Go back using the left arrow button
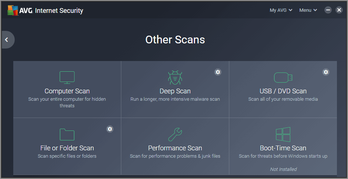The image size is (348, 179). click(x=7, y=40)
